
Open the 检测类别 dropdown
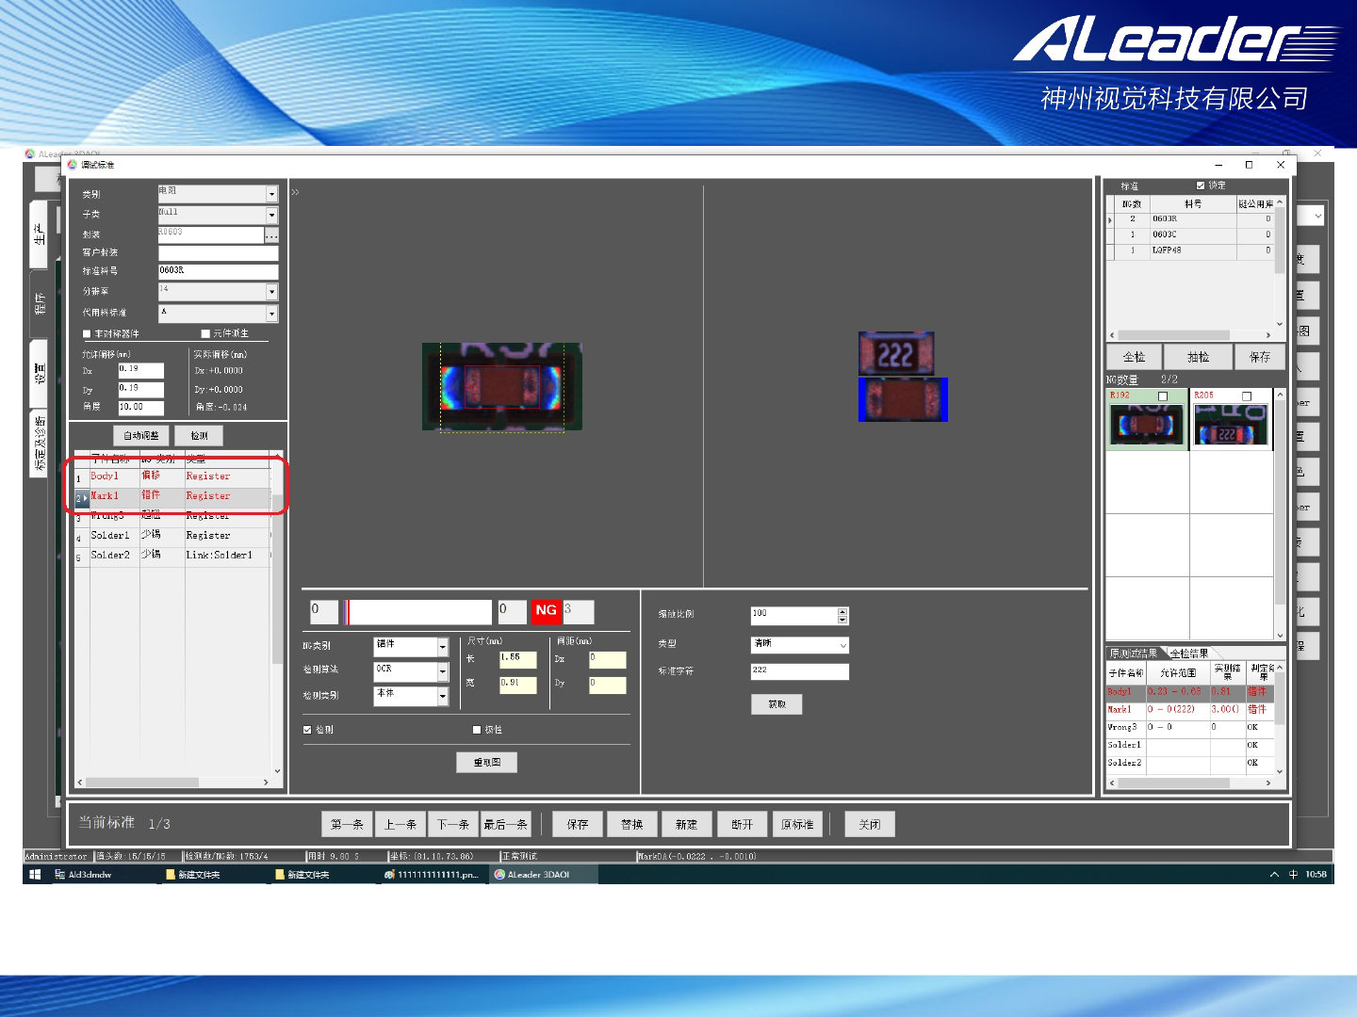point(443,695)
